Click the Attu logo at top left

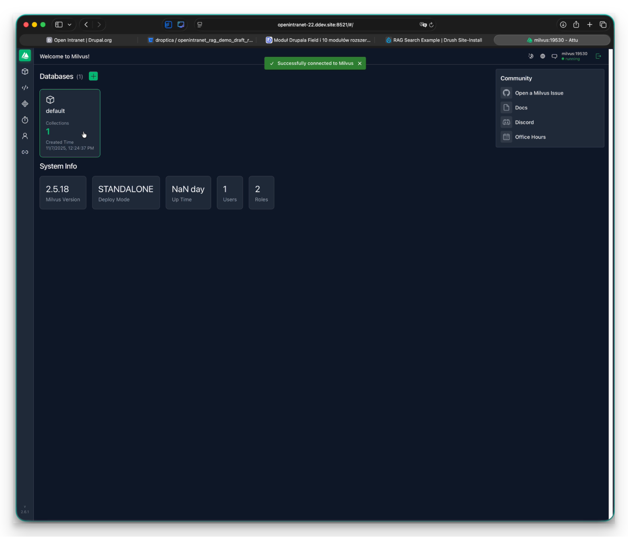(25, 55)
